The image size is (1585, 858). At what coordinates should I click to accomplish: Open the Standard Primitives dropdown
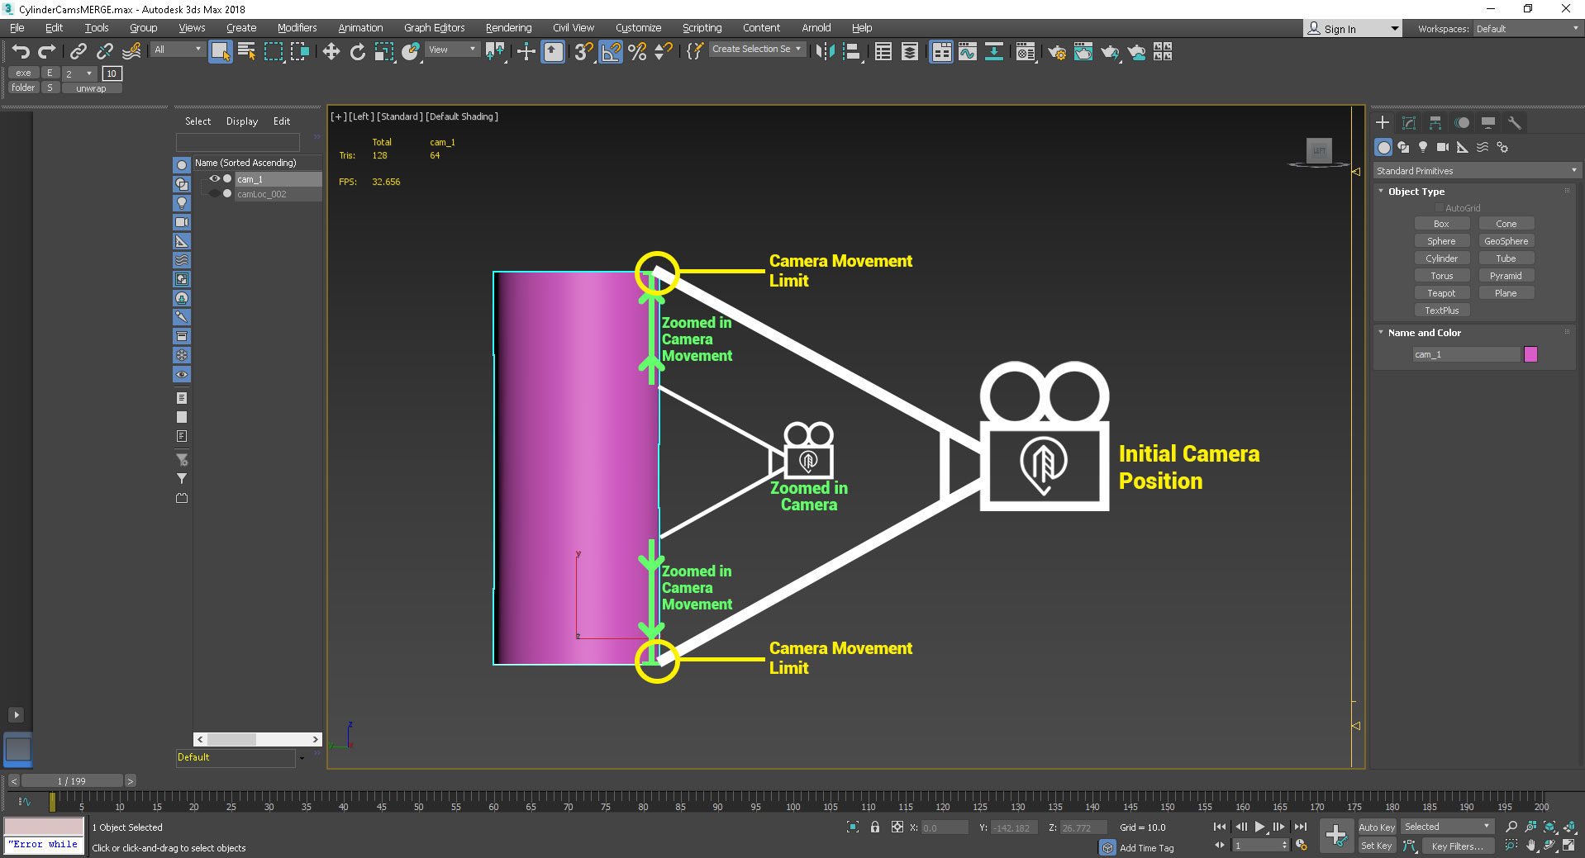pos(1476,171)
